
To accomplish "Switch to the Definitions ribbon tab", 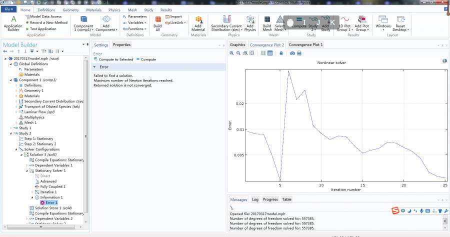I will [x=46, y=10].
